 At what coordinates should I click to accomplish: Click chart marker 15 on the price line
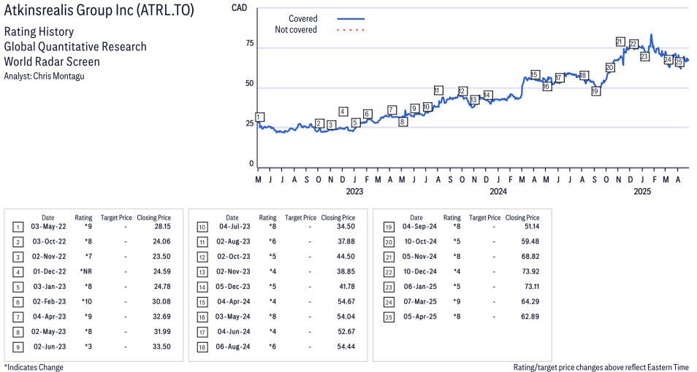coord(535,74)
